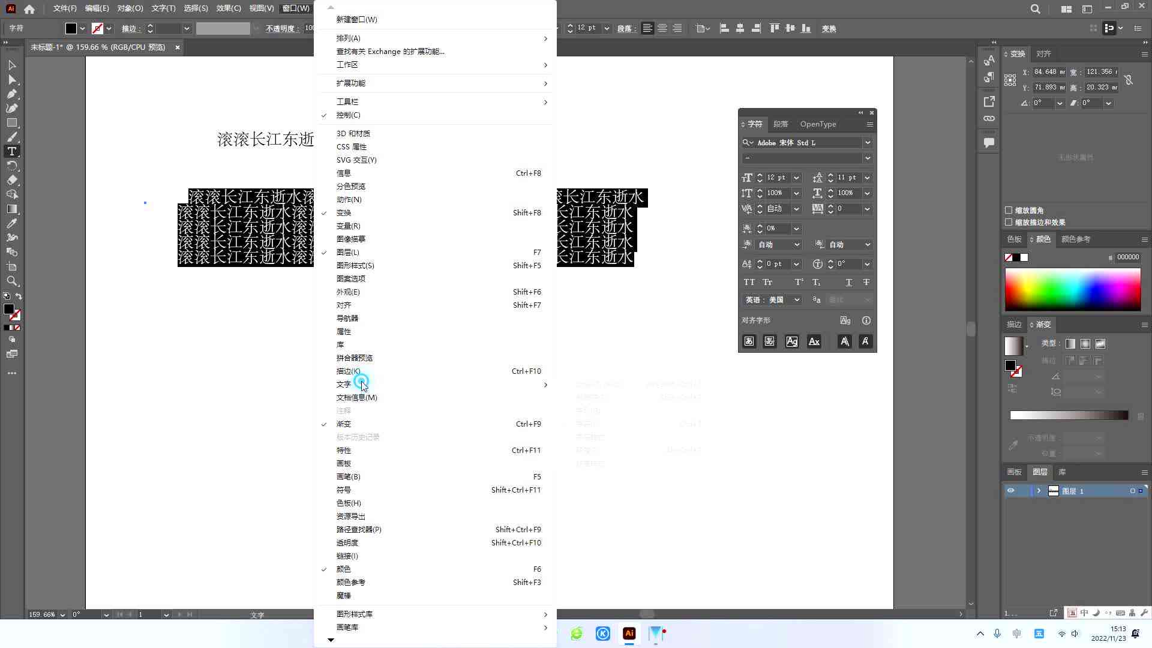Open Edit Toolbar three dots

click(x=12, y=373)
